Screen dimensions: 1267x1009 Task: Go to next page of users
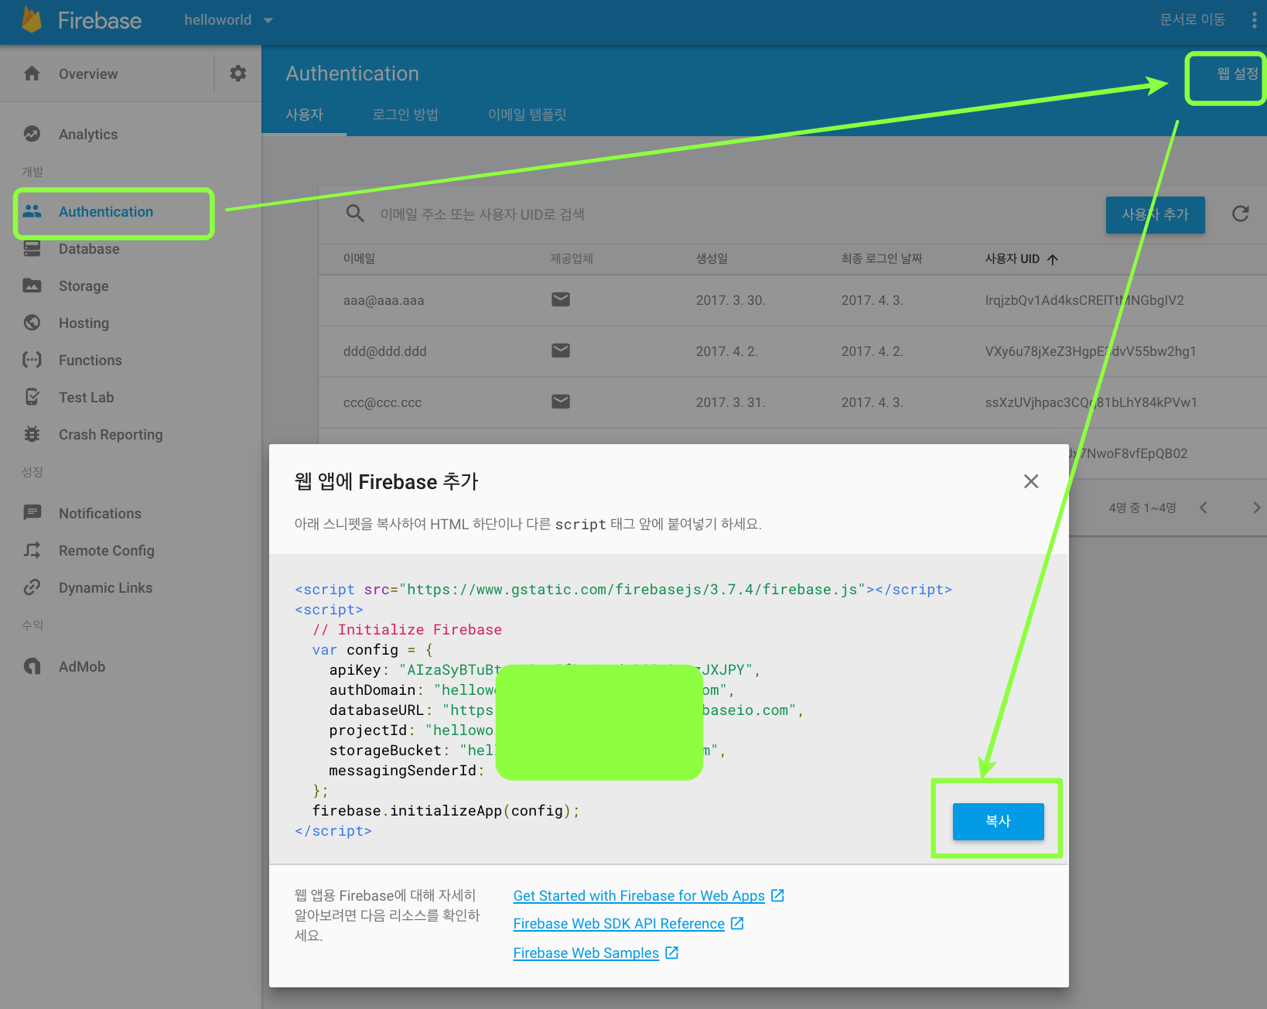click(1256, 508)
